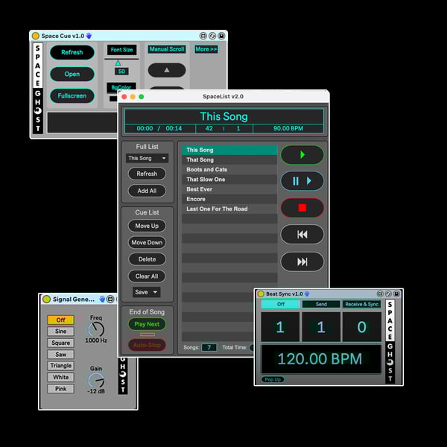Click Clear All in Cue List
This screenshot has width=447, height=447.
coord(147,276)
